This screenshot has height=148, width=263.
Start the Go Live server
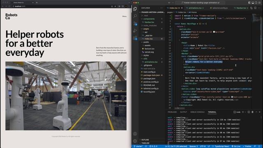point(236,146)
